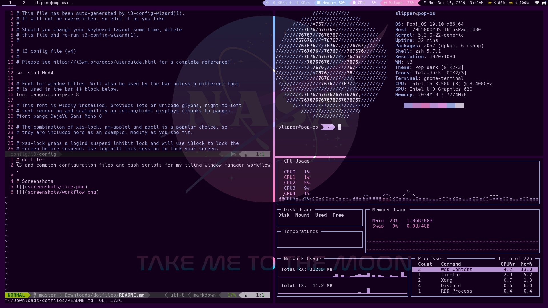Click the Wi-Fi tray icon
The image size is (548, 308).
point(537,3)
